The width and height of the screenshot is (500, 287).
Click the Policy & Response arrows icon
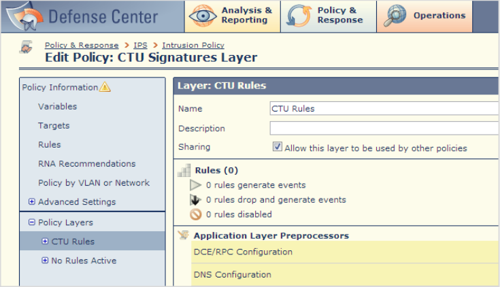(299, 16)
